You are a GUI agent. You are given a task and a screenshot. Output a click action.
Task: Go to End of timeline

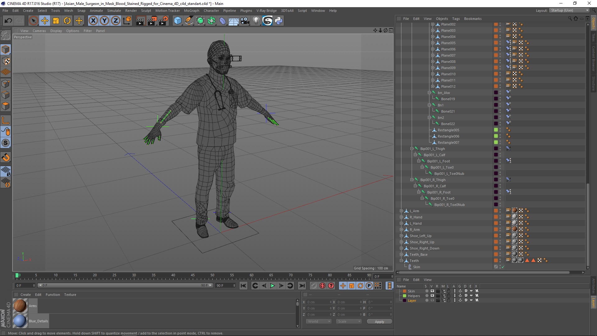302,286
